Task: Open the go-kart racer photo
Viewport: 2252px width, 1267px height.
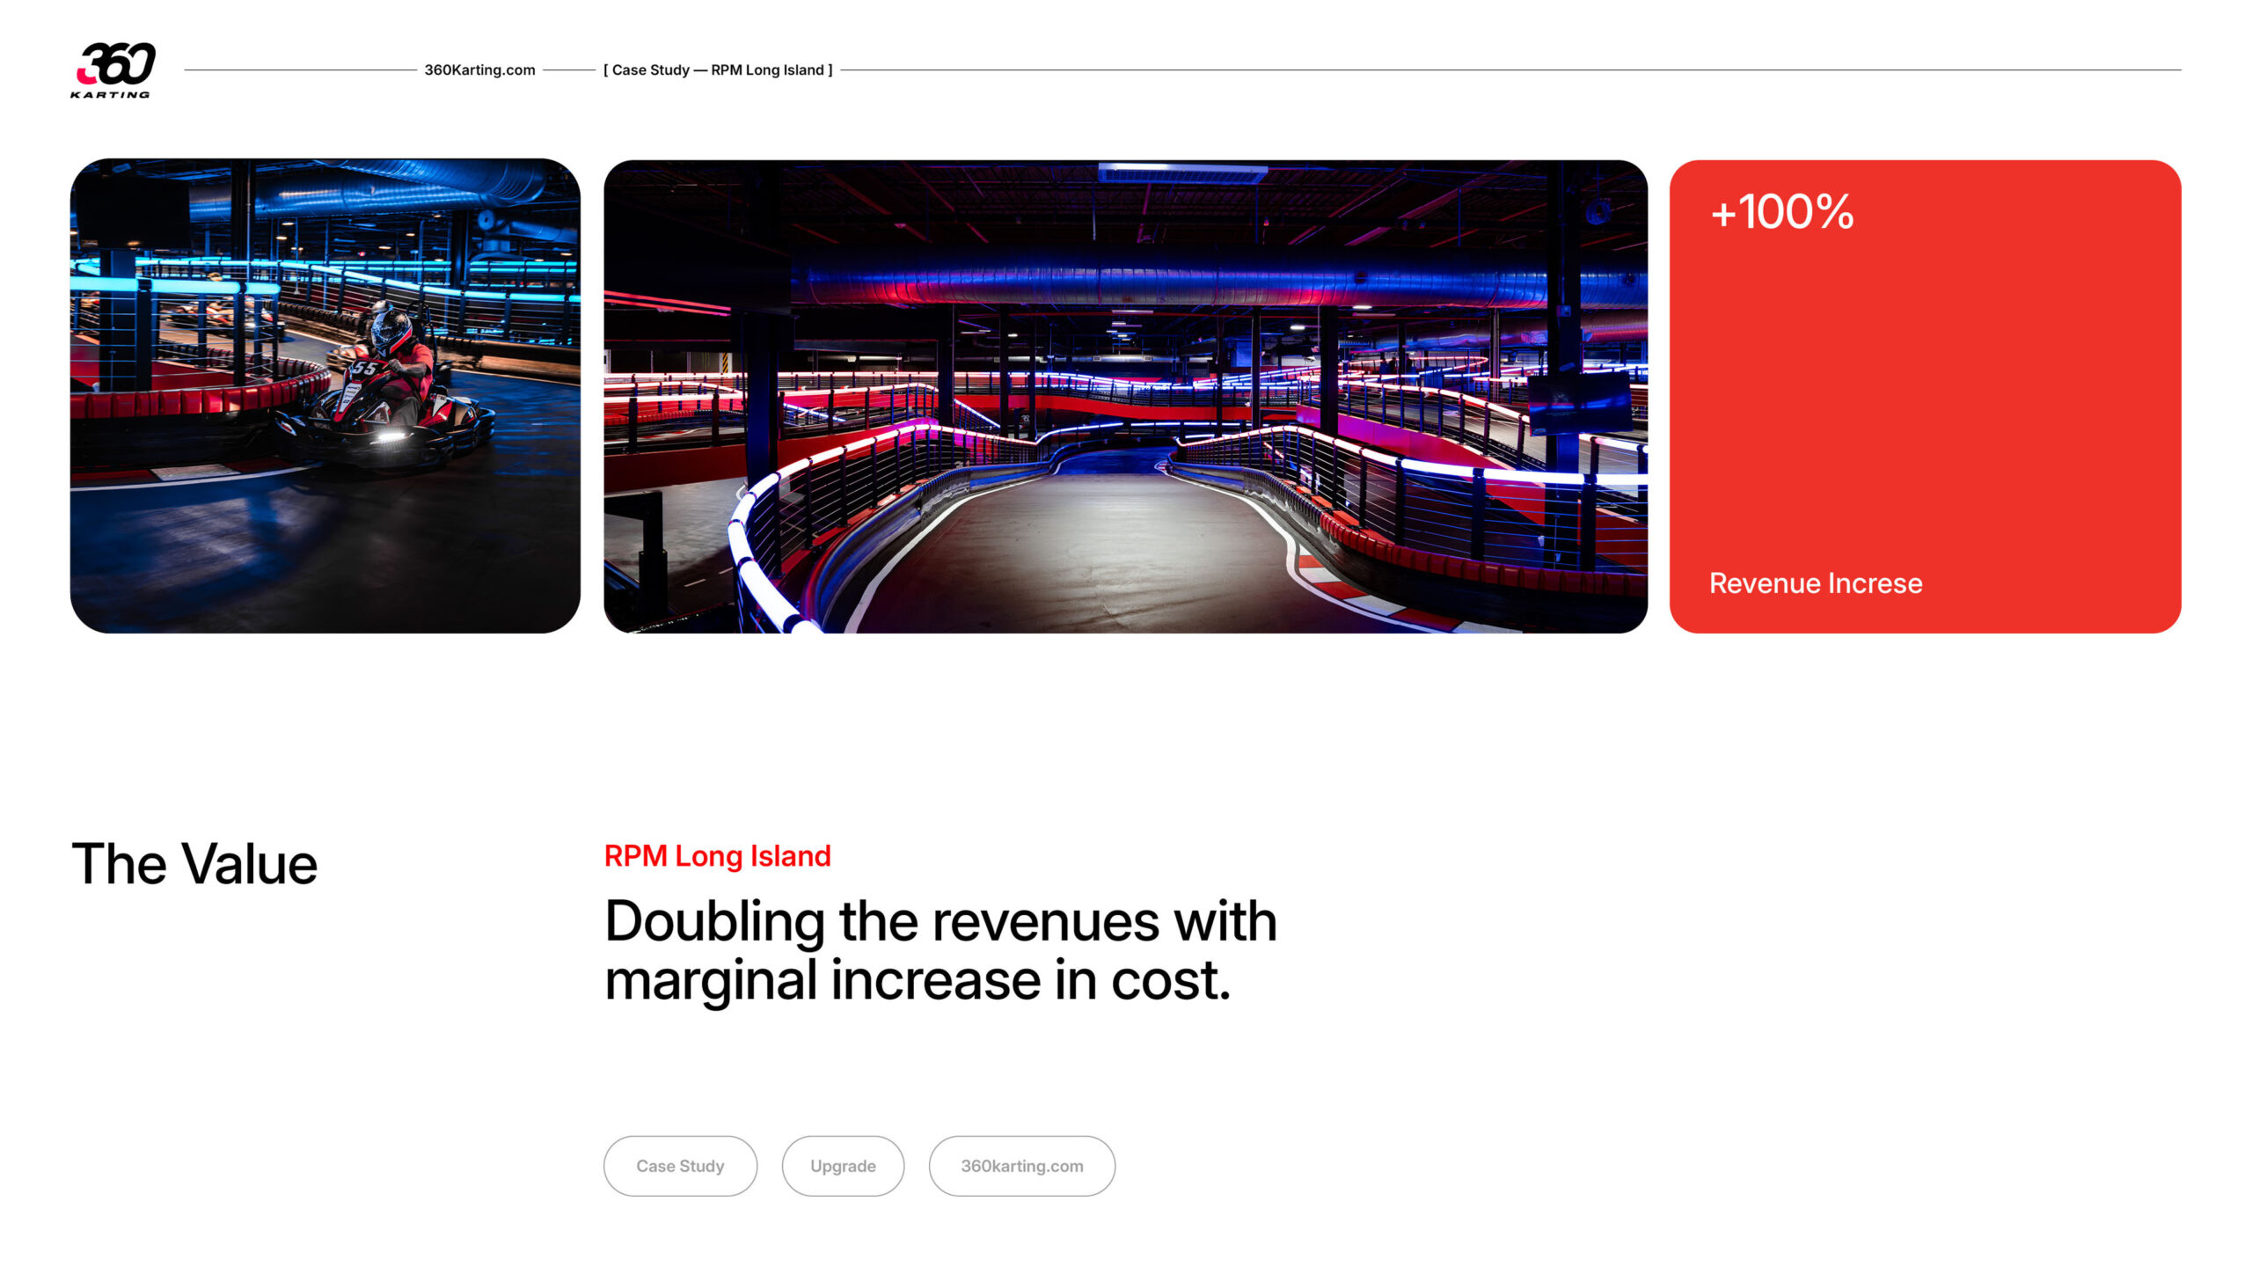Action: click(x=325, y=396)
